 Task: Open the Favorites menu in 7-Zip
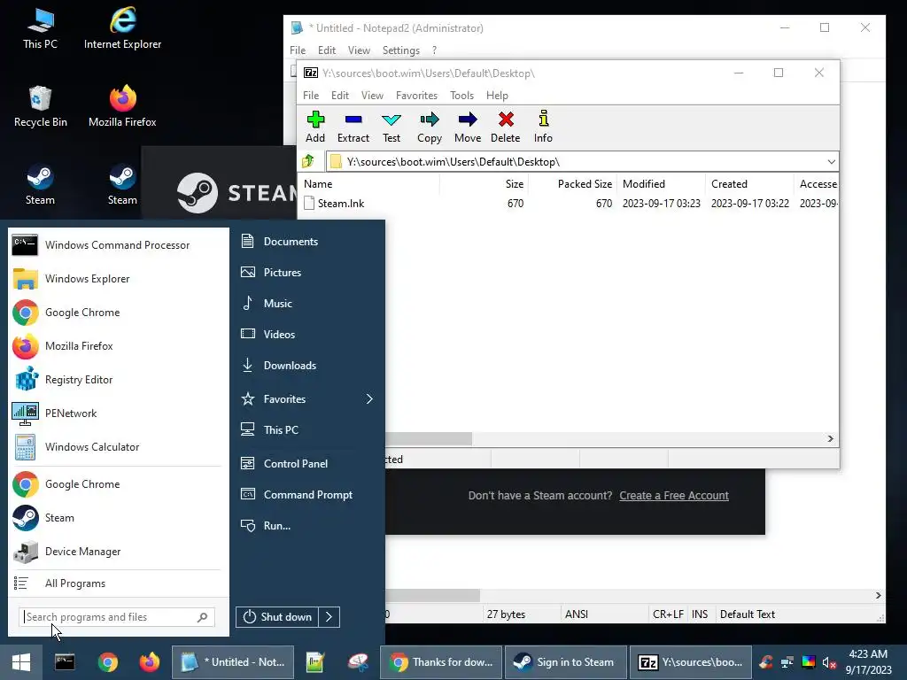tap(416, 96)
